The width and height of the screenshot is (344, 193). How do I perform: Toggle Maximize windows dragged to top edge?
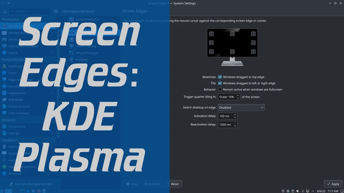220,77
